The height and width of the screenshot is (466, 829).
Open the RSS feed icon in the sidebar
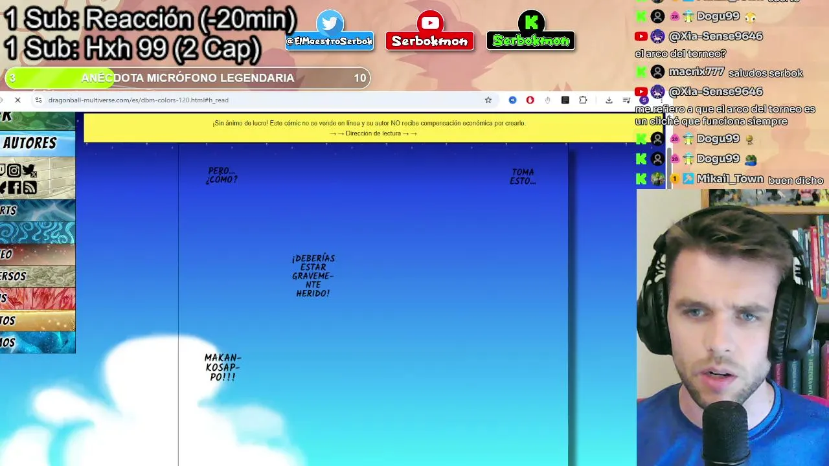click(x=29, y=188)
